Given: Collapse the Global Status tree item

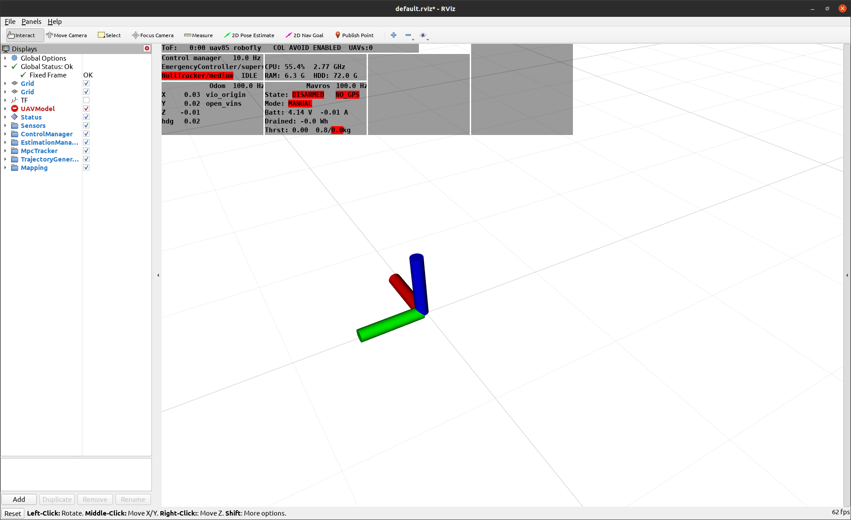Looking at the screenshot, I should pyautogui.click(x=5, y=66).
